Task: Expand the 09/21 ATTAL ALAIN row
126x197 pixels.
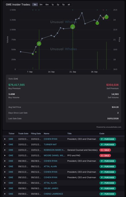Action: click(x=5, y=167)
